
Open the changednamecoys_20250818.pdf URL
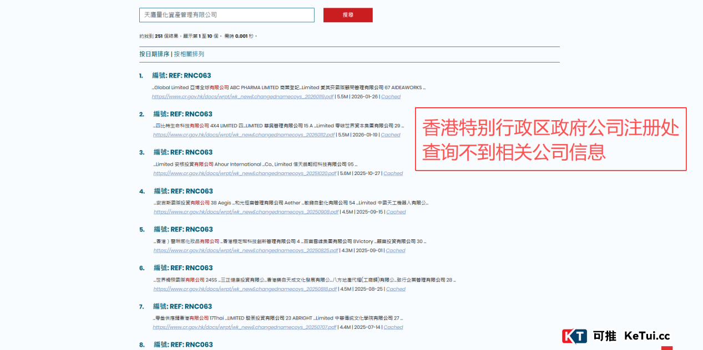[245, 289]
